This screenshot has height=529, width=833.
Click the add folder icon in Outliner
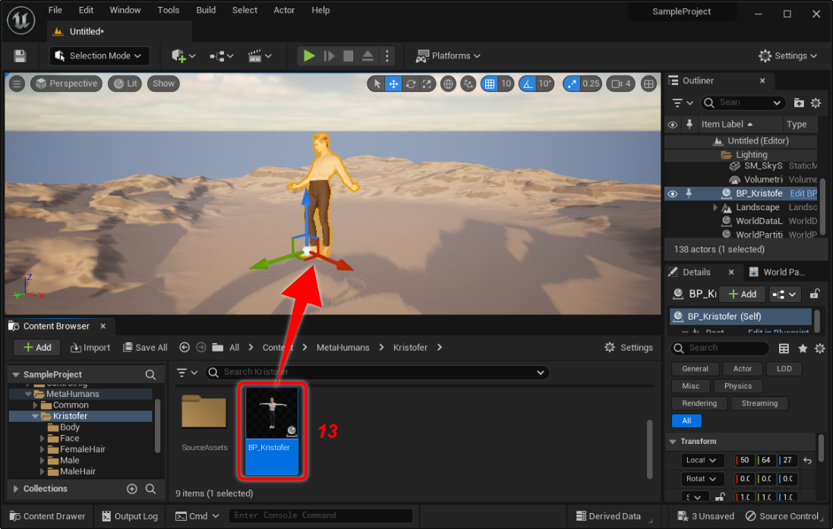point(799,102)
